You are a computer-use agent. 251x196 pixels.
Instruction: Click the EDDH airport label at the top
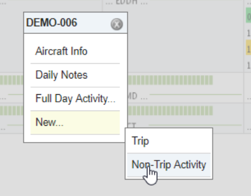(127, 2)
